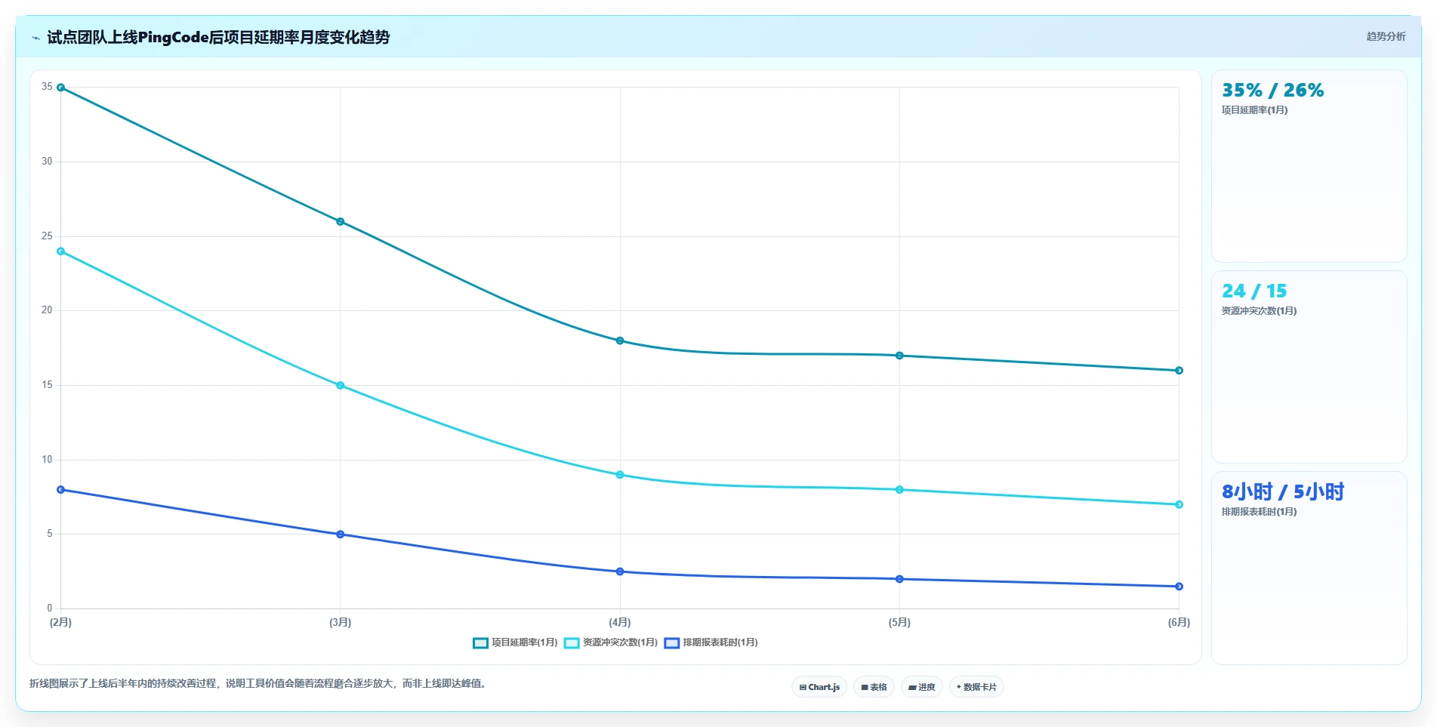
Task: Click the header icon beside the chart title
Action: click(x=35, y=38)
